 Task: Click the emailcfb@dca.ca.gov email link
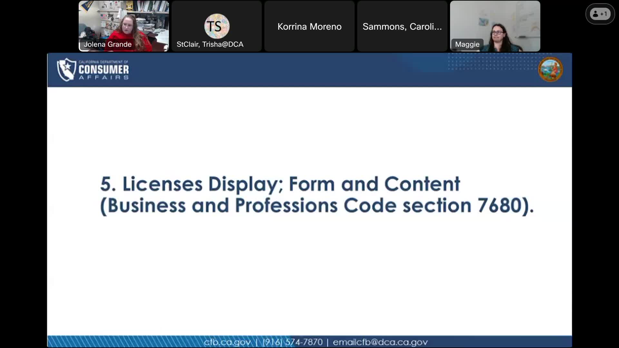380,342
